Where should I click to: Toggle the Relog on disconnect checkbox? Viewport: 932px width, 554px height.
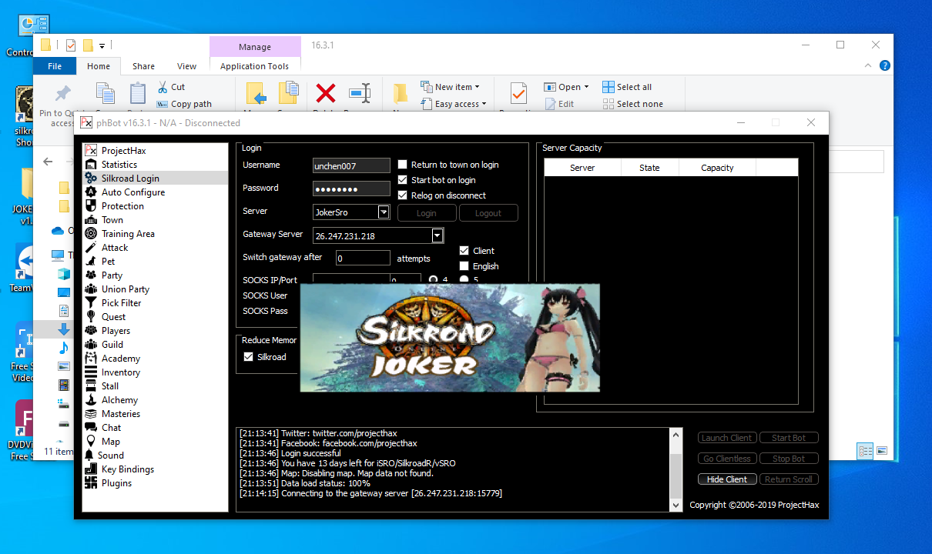[x=402, y=195]
